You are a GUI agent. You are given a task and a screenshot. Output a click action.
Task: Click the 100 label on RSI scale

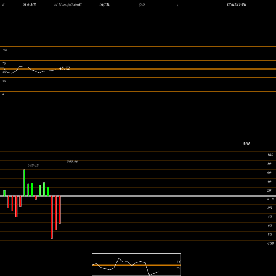4,50
